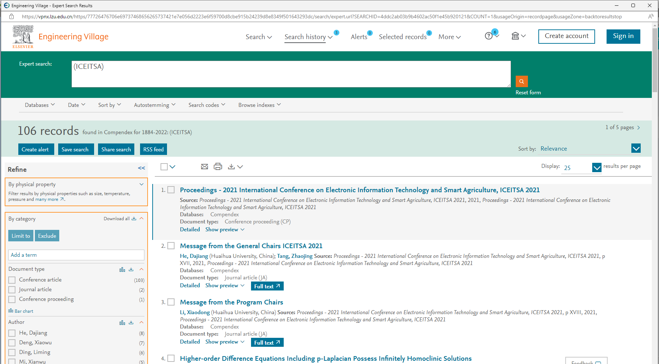Click the RSS feed button
The image size is (659, 364).
(x=153, y=150)
